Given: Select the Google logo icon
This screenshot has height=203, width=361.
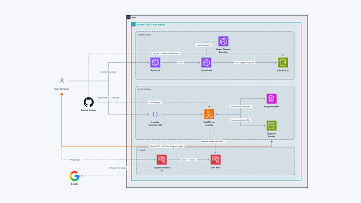Looking at the screenshot, I should (x=74, y=176).
